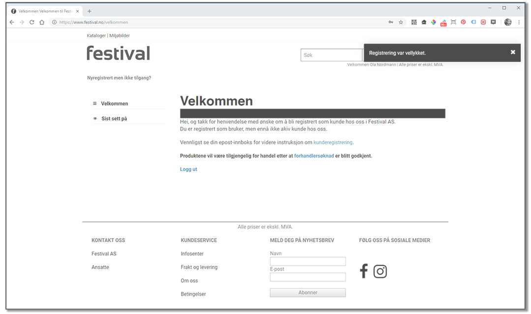This screenshot has height=314, width=531.
Task: Click Velkommen Ola Nordmann text
Action: [372, 65]
